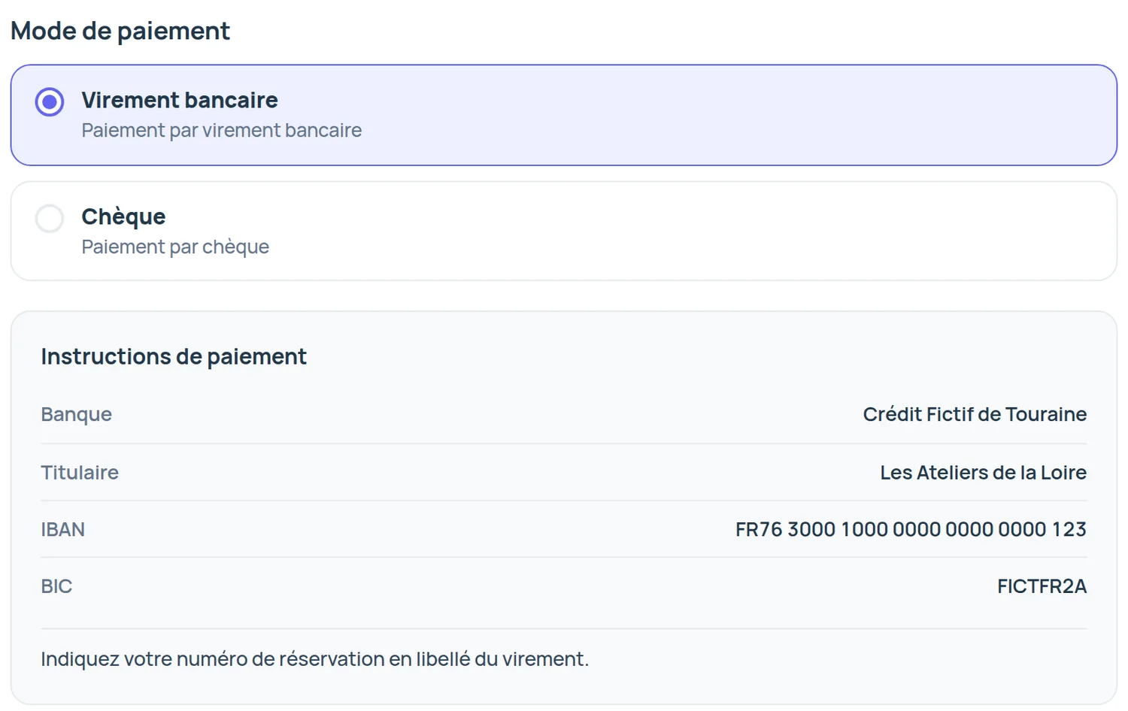Click the 'BIC' label

(x=56, y=586)
